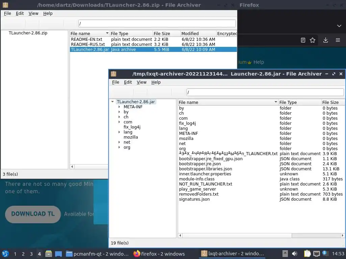Viewport: 346px width, 259px height.
Task: Open View menu in zip archiver window
Action: [33, 13]
